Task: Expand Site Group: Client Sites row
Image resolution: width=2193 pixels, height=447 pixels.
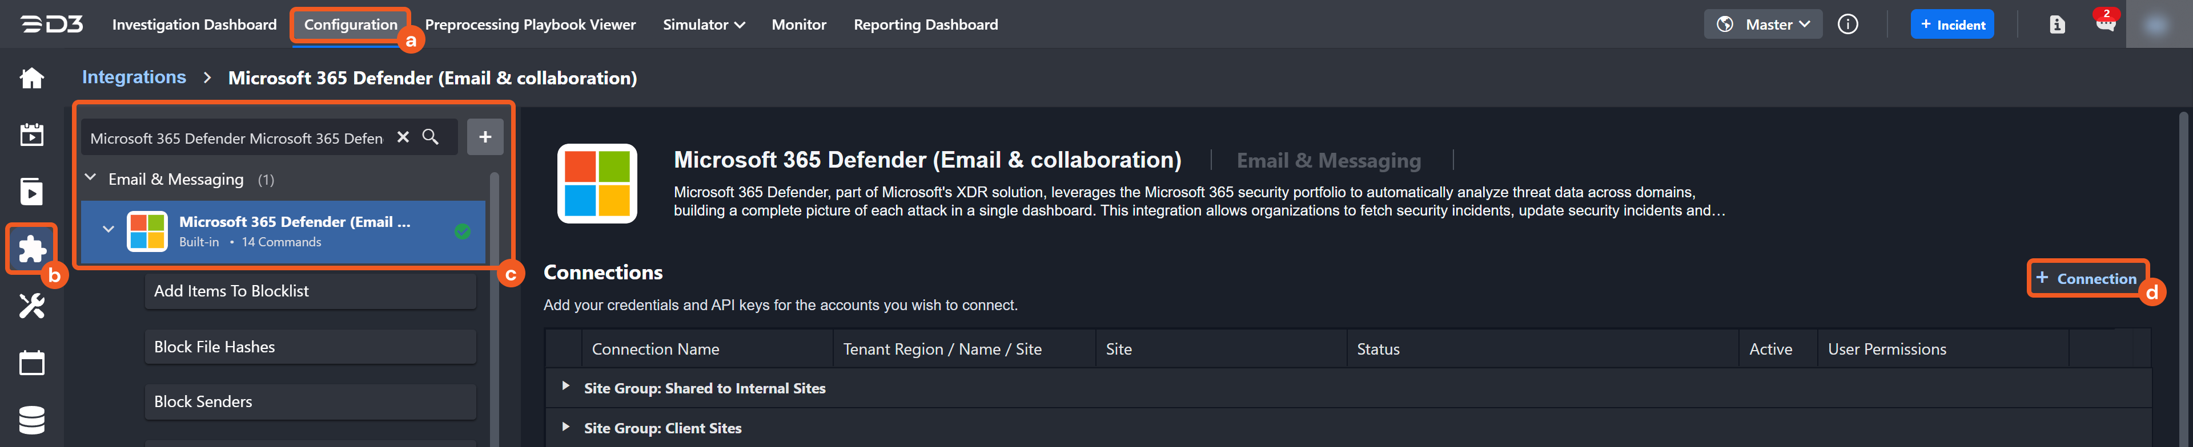Action: point(565,426)
